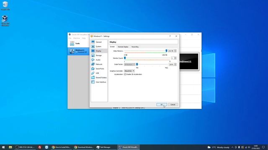The height and width of the screenshot is (150, 268).
Task: Click the Tools icon in VirtualBox Manager
Action: [72, 43]
